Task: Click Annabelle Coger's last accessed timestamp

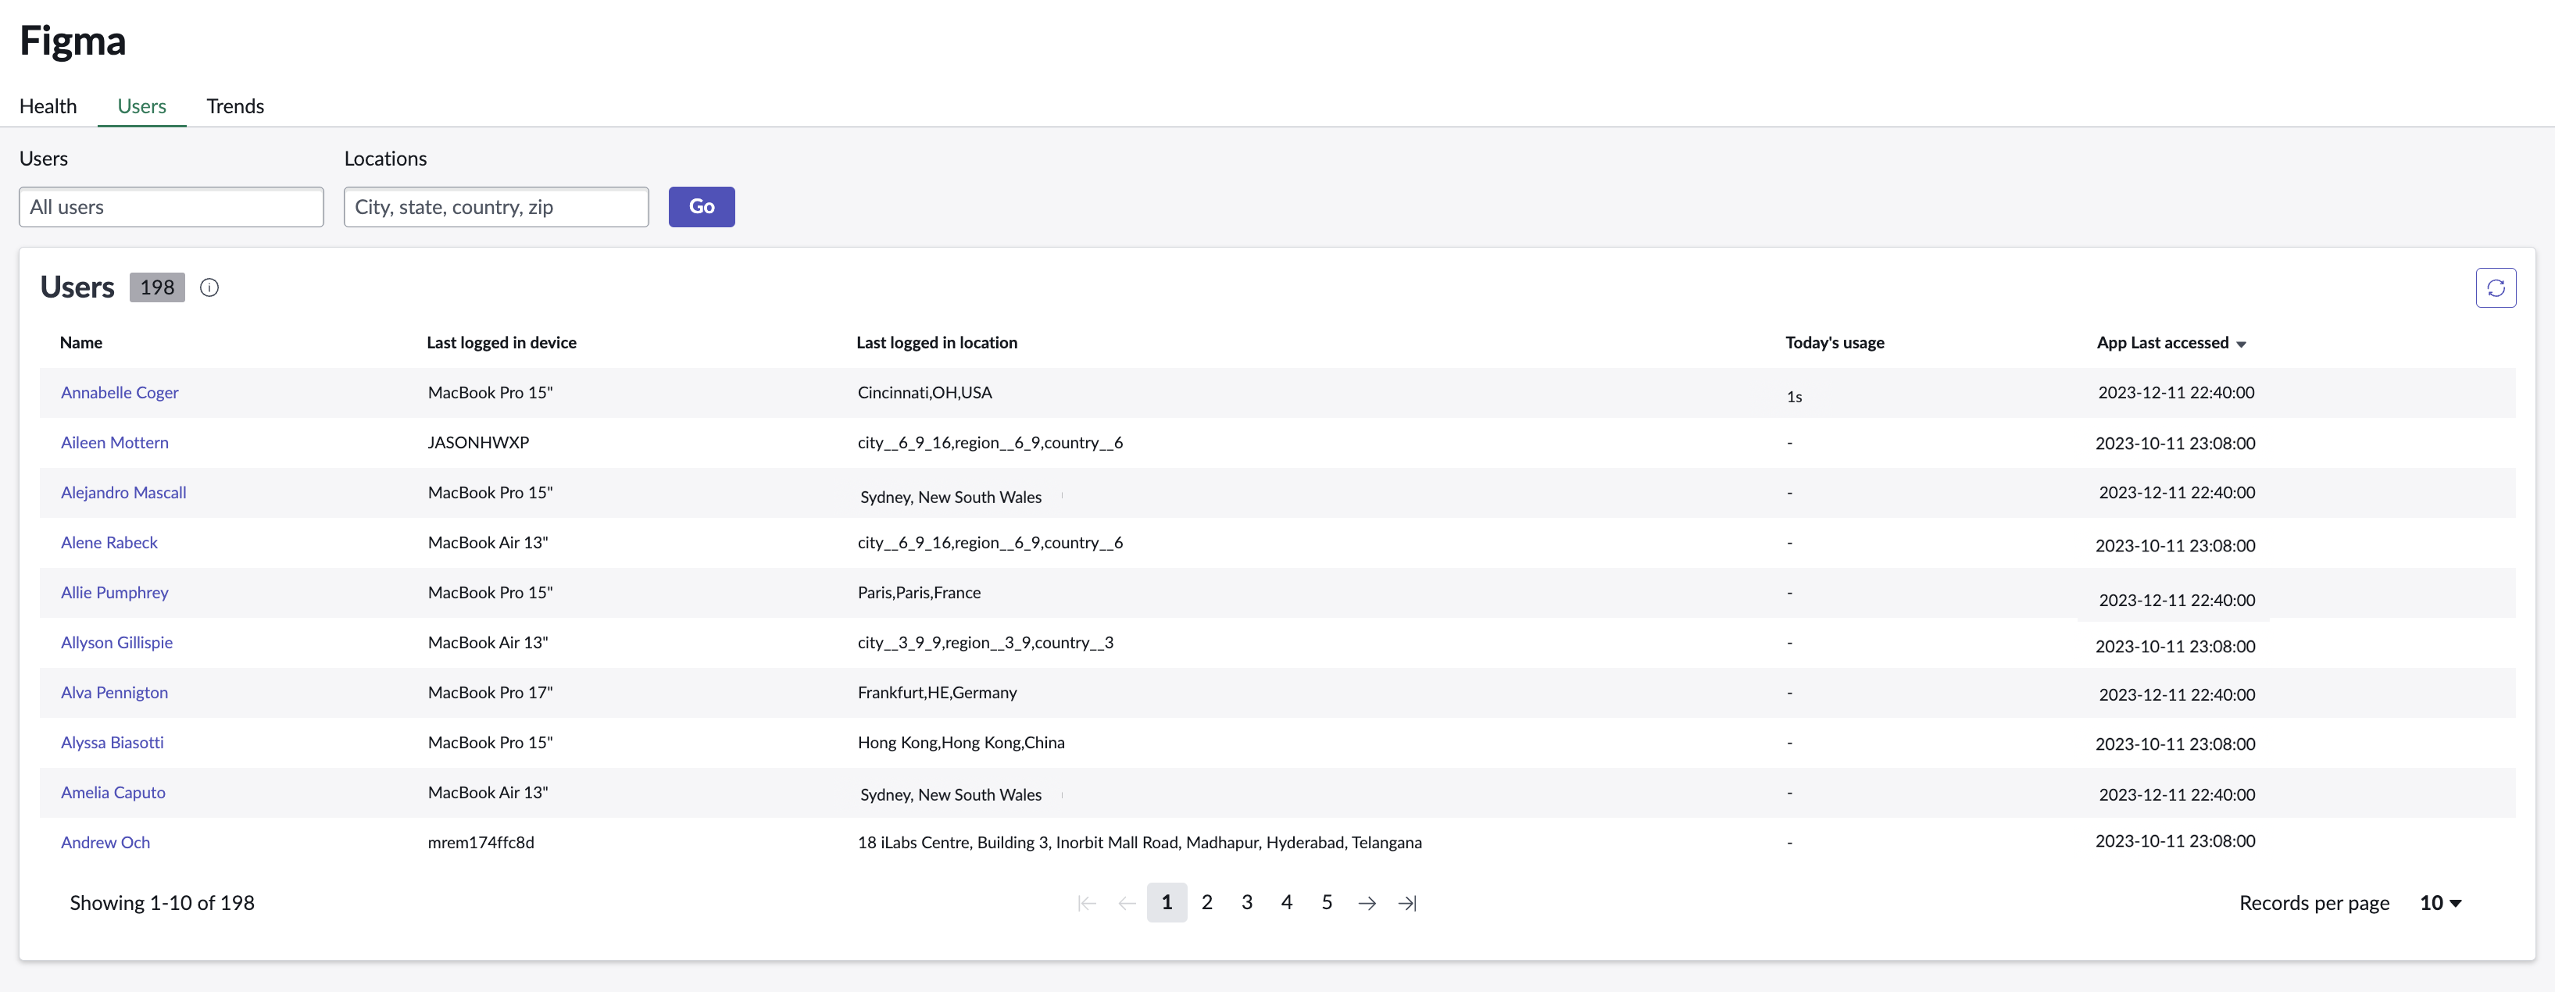Action: click(x=2176, y=393)
